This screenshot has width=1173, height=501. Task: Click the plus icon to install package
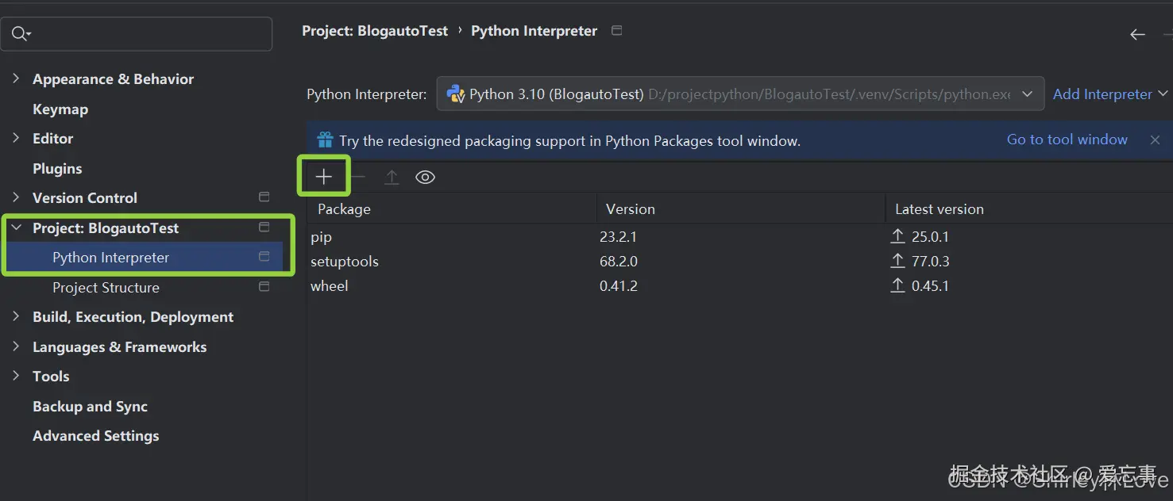click(323, 177)
